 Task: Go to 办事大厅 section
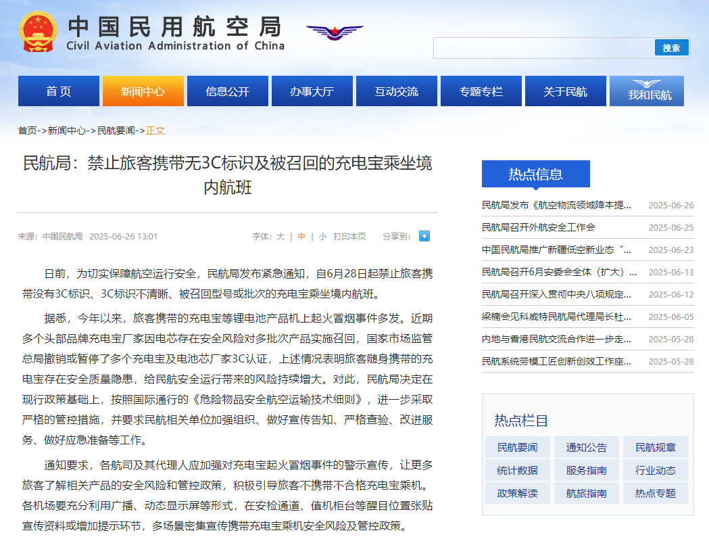(312, 91)
